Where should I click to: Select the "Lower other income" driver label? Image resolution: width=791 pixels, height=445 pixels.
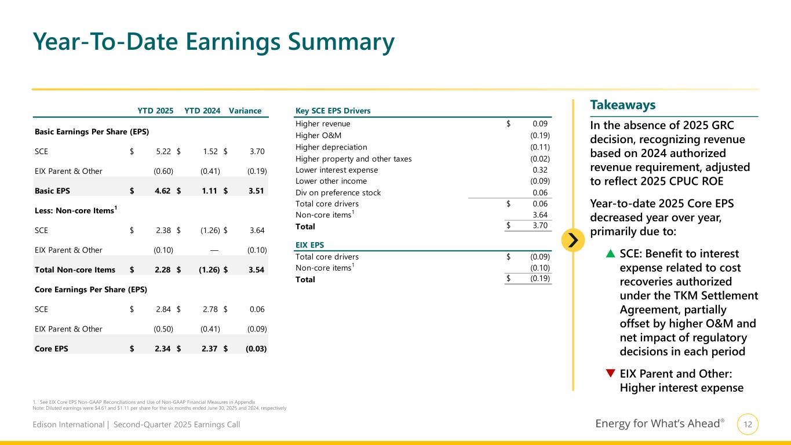[330, 181]
